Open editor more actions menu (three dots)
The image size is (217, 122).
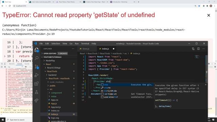coord(203,49)
